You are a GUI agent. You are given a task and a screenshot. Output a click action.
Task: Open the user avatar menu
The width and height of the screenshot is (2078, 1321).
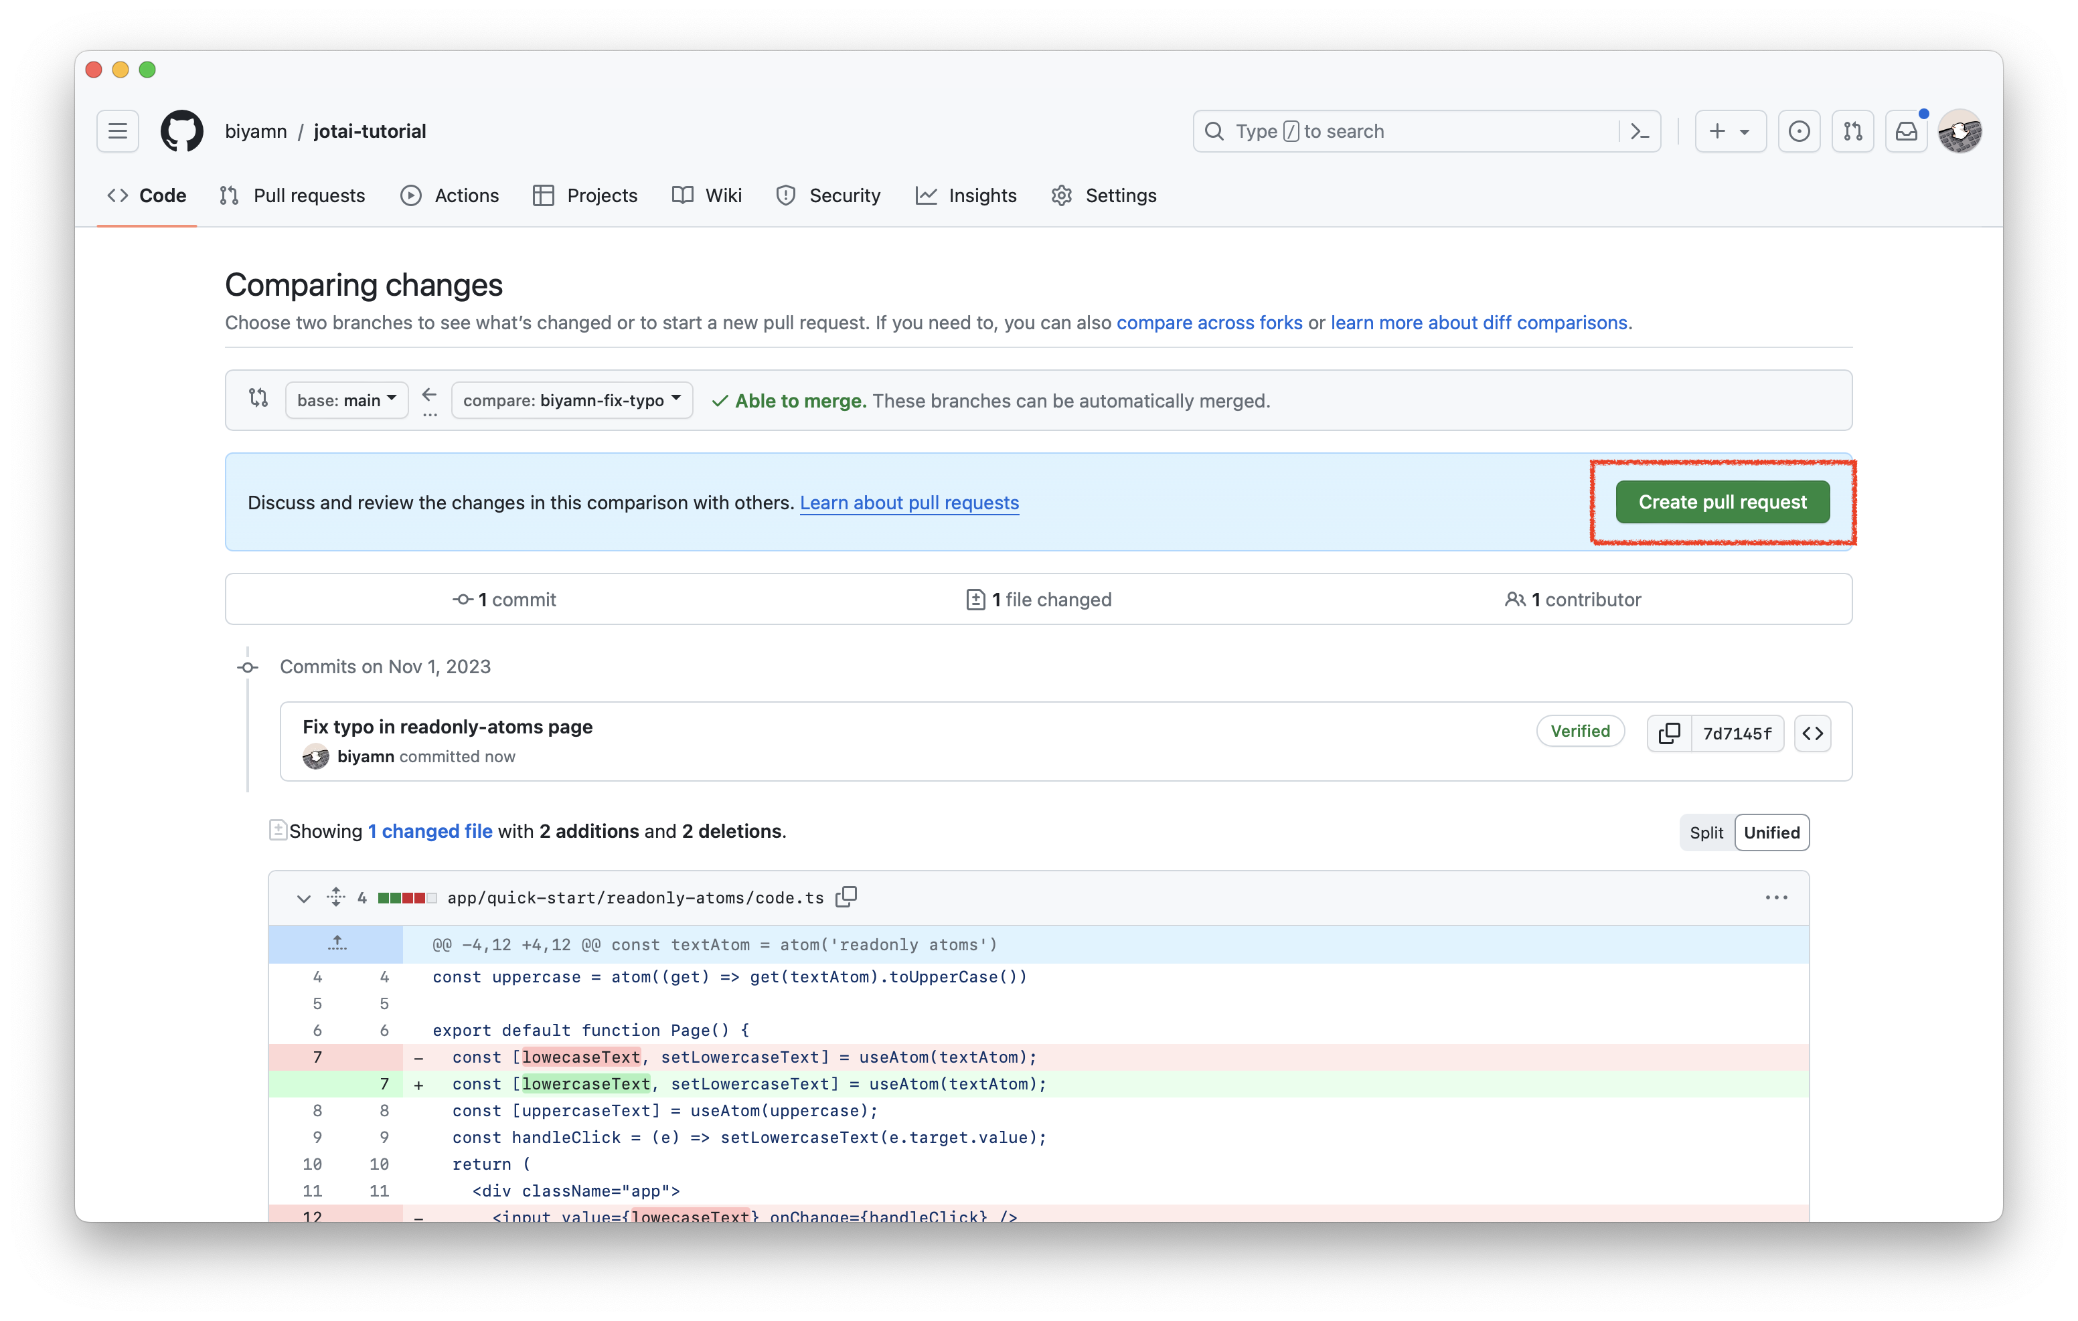[1960, 131]
